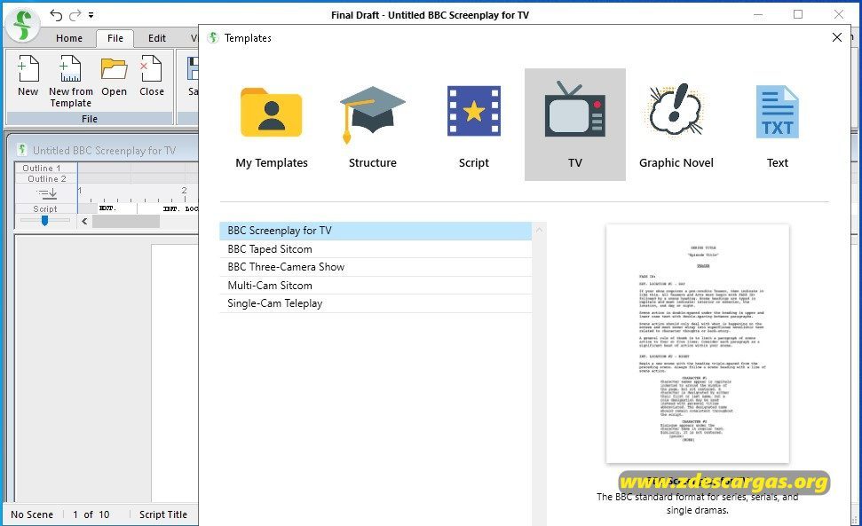Click New from Template in File ribbon
The width and height of the screenshot is (862, 526).
point(70,81)
